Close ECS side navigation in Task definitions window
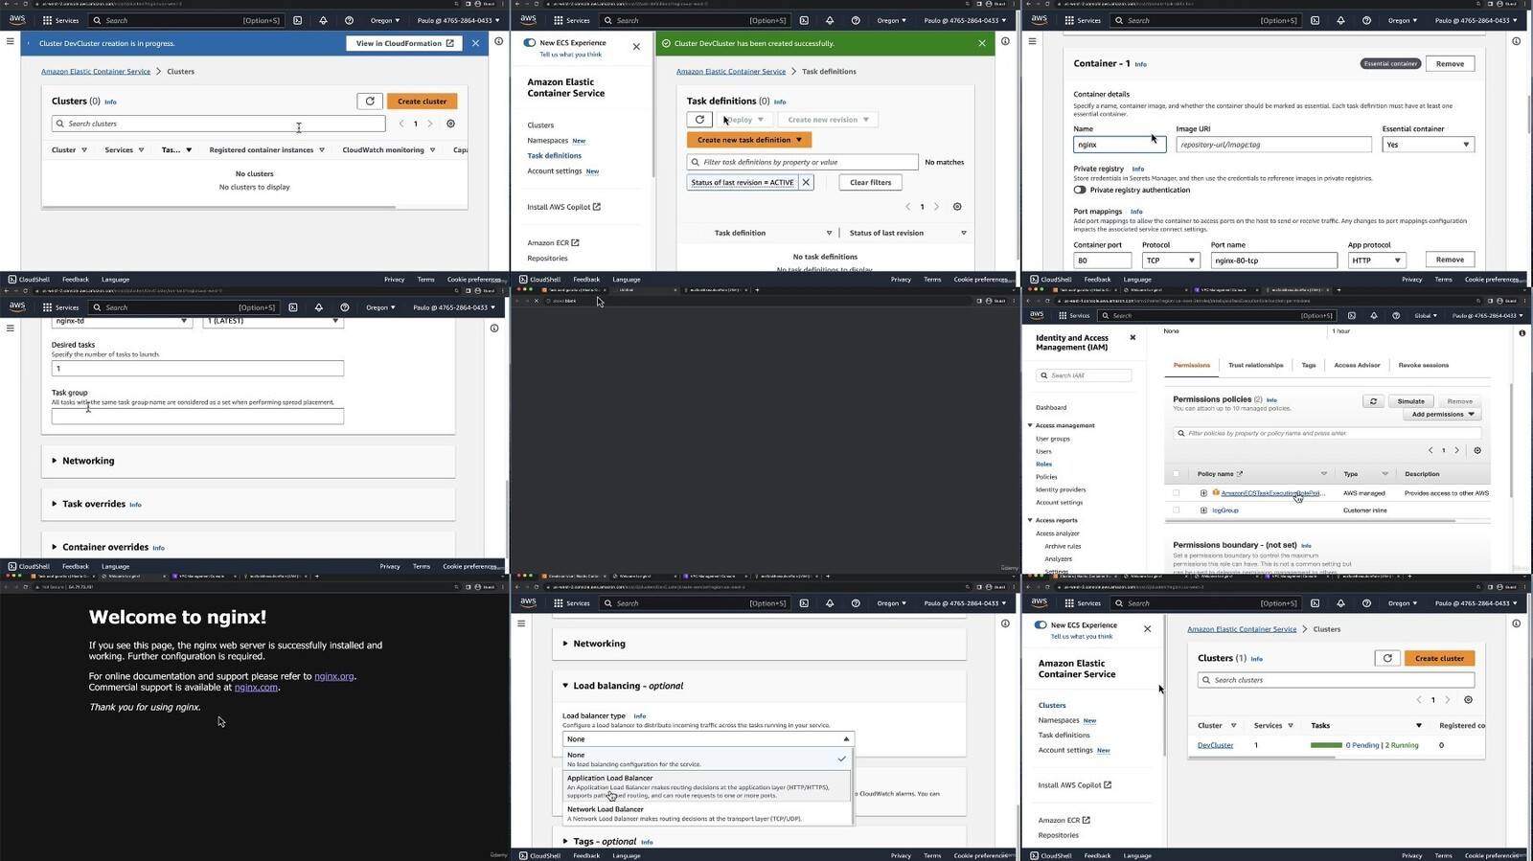Viewport: 1533px width, 861px height. pyautogui.click(x=636, y=46)
